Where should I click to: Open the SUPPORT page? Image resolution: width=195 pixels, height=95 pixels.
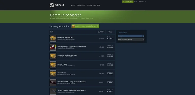coord(96,5)
